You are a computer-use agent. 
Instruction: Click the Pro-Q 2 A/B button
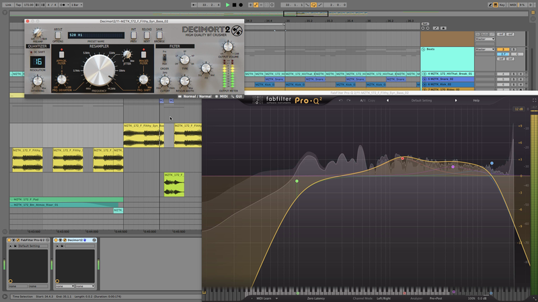tap(362, 100)
